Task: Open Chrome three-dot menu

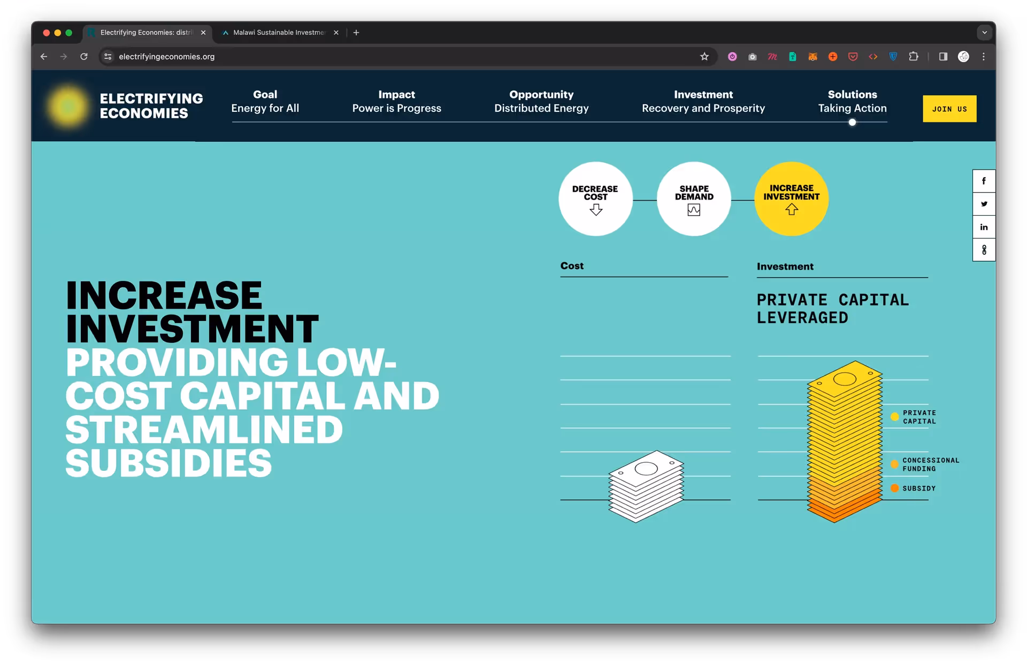Action: 983,57
